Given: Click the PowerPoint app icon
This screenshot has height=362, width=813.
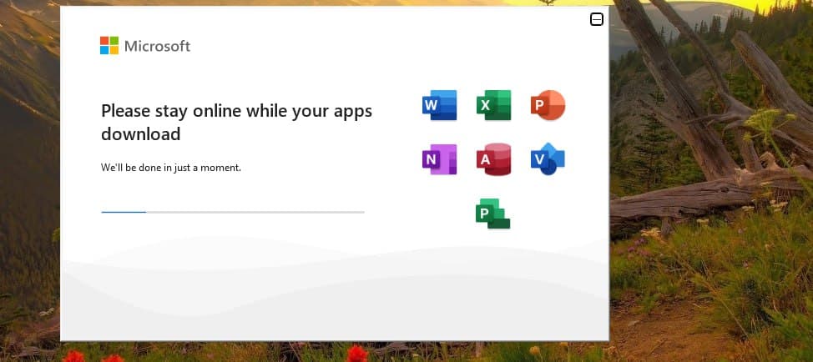Looking at the screenshot, I should [x=548, y=105].
